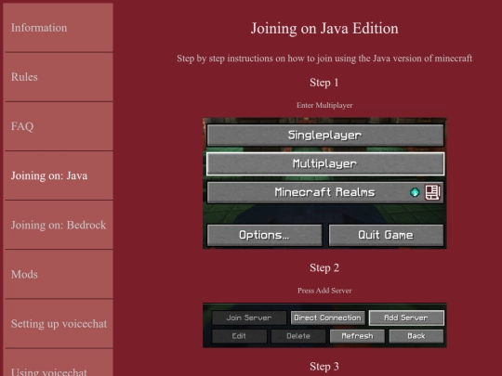Click the Quit Game button
502x376 pixels.
pyautogui.click(x=386, y=235)
